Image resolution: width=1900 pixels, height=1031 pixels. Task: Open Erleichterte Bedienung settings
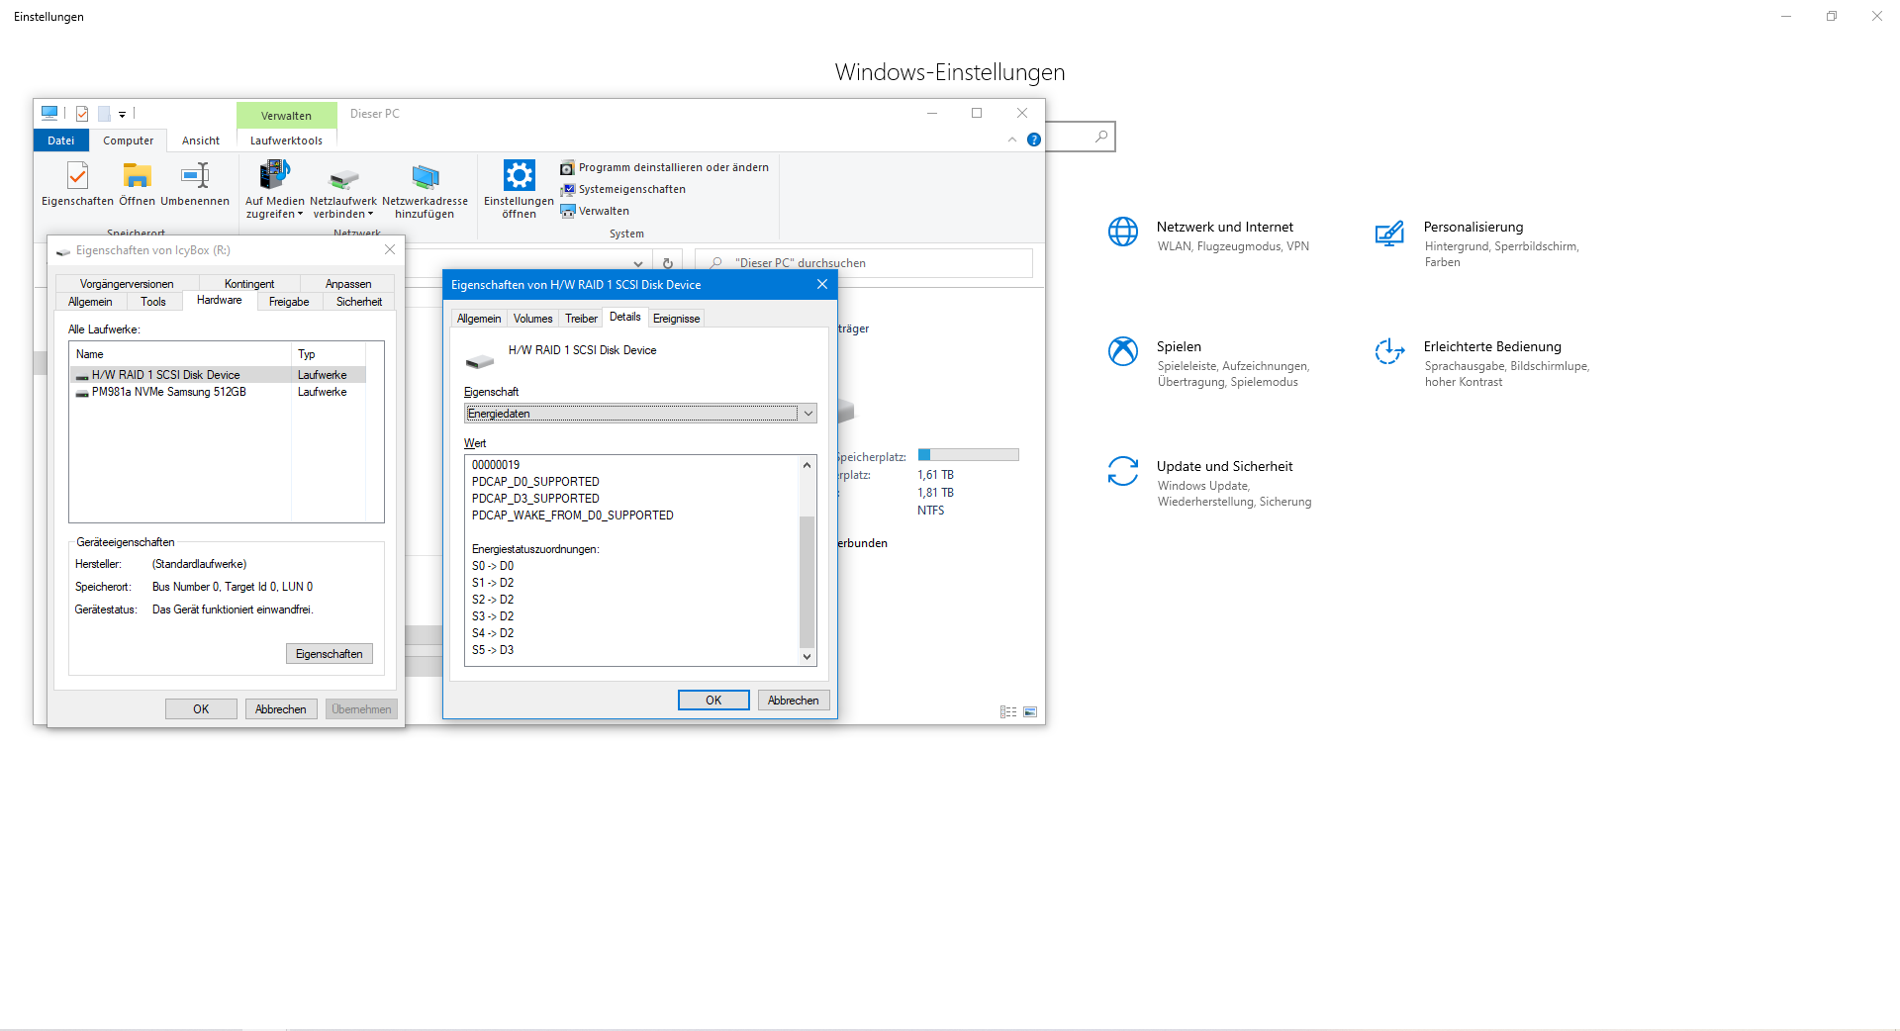point(1482,363)
